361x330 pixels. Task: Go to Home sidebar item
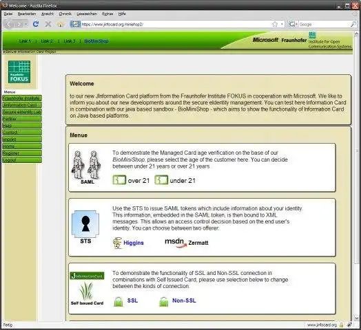click(x=22, y=146)
